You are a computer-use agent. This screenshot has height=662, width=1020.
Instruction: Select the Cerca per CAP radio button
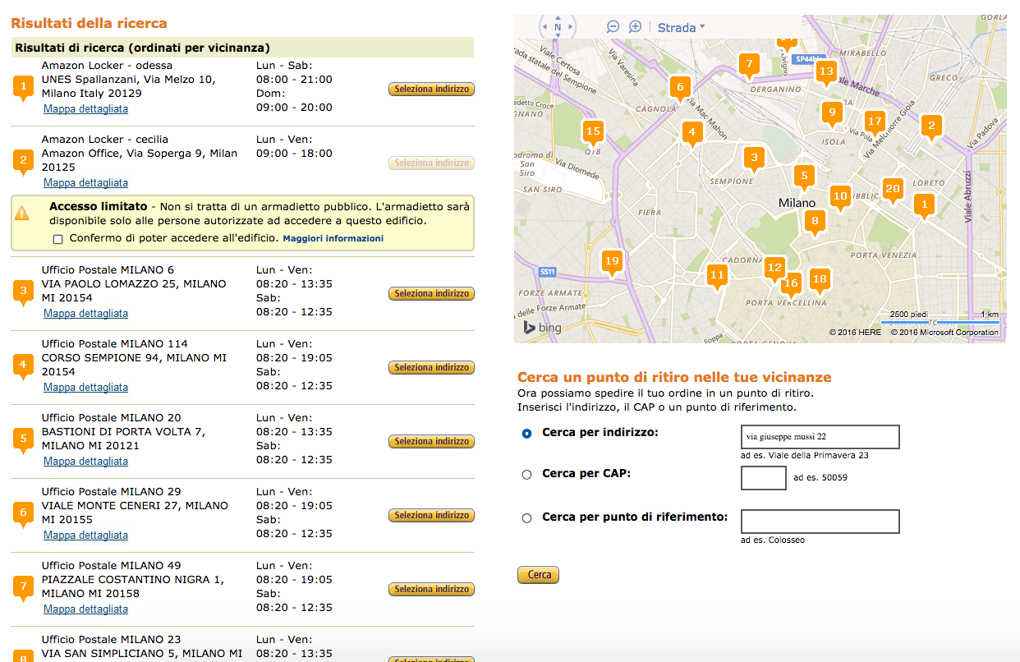coord(526,474)
